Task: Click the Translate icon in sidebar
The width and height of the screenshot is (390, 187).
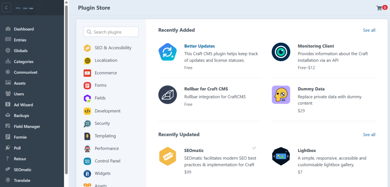Action: [x=8, y=180]
